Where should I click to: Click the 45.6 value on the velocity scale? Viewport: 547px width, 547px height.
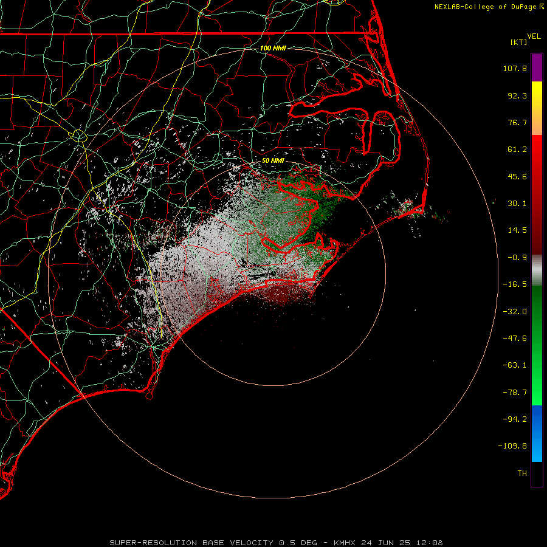[x=517, y=176]
